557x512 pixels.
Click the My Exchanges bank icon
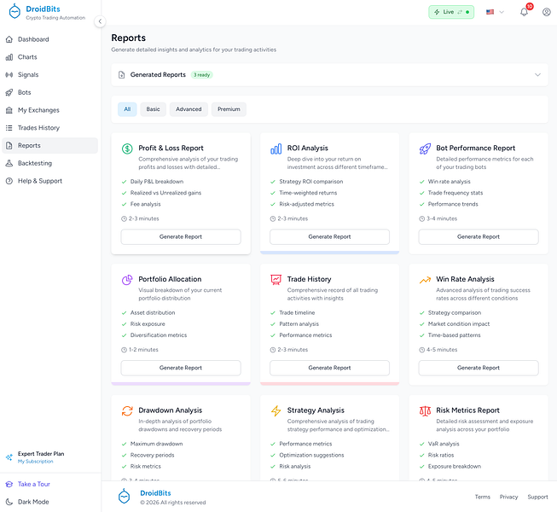(x=9, y=110)
